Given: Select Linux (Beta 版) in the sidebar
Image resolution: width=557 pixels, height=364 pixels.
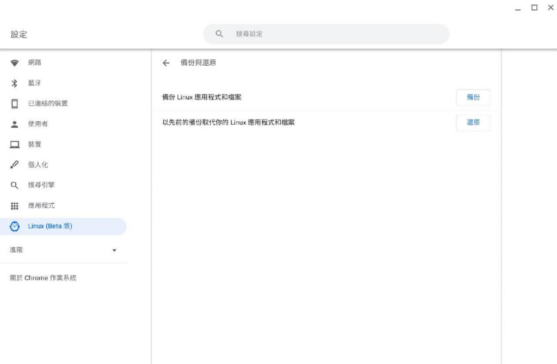Looking at the screenshot, I should (63, 227).
